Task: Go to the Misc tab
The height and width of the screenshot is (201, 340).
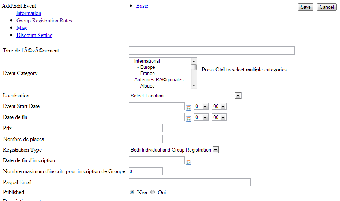Action: [x=22, y=28]
